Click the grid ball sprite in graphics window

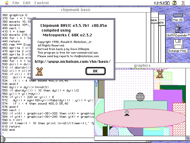tap(140, 97)
